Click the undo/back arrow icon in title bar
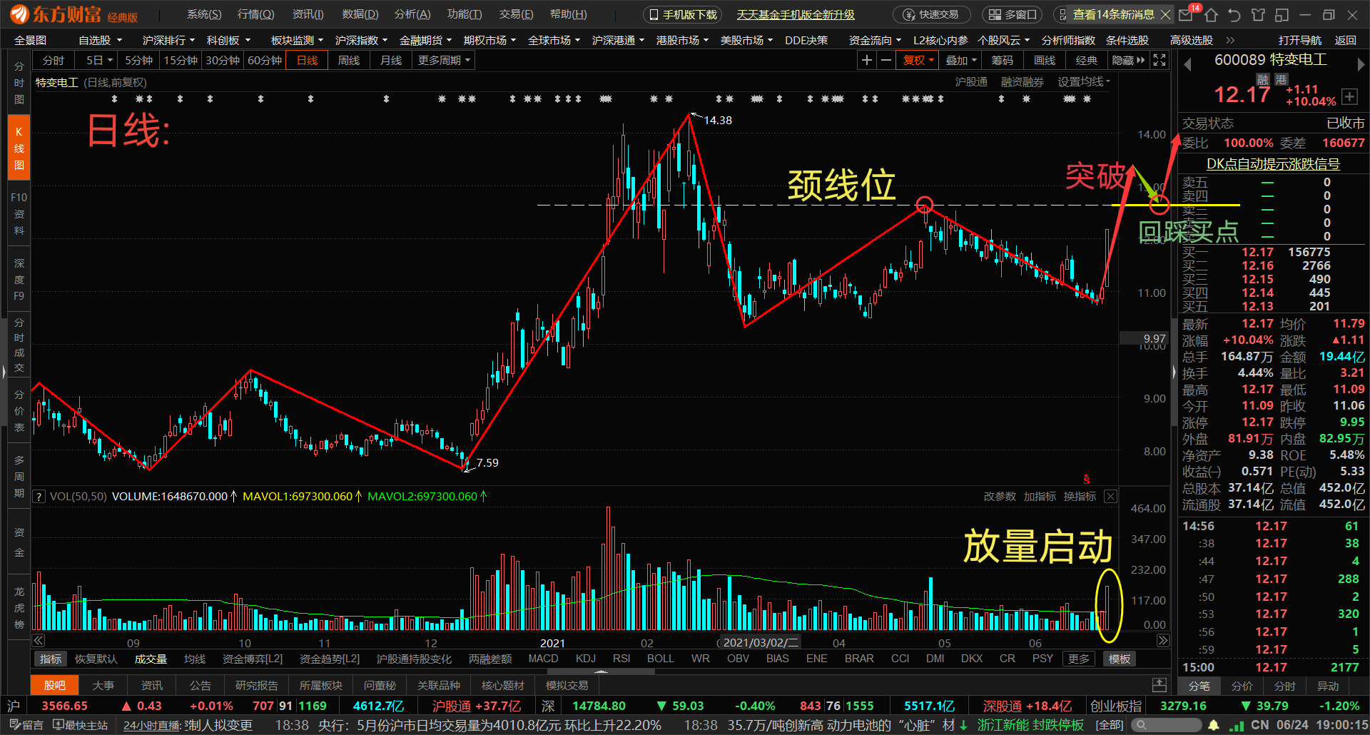The image size is (1370, 735). [x=1234, y=14]
